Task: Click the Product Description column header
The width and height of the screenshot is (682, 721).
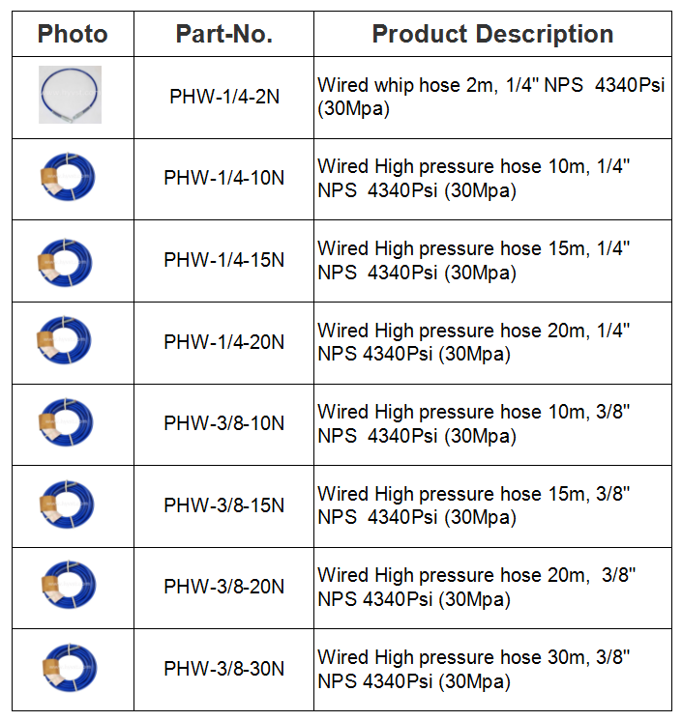Action: pos(492,35)
